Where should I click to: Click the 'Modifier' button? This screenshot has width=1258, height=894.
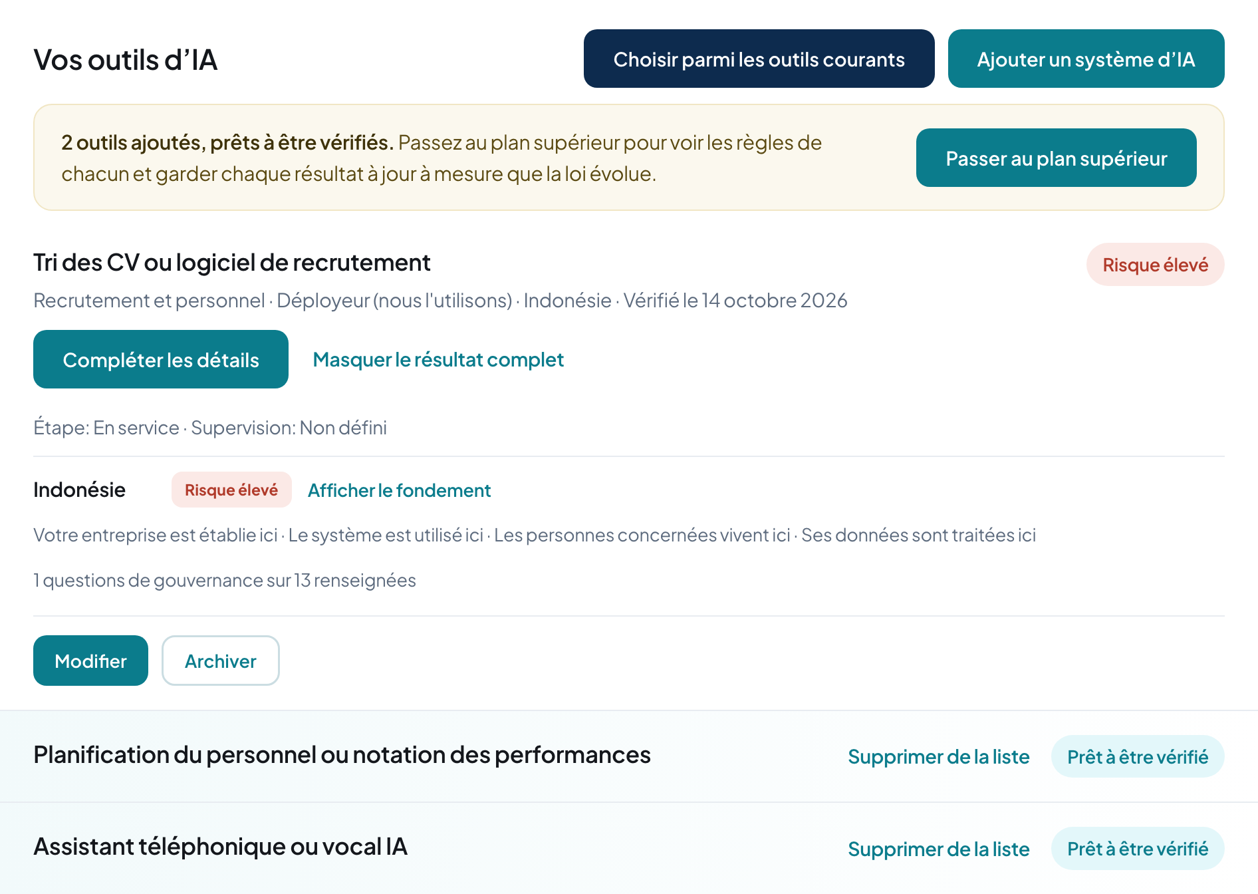coord(90,661)
